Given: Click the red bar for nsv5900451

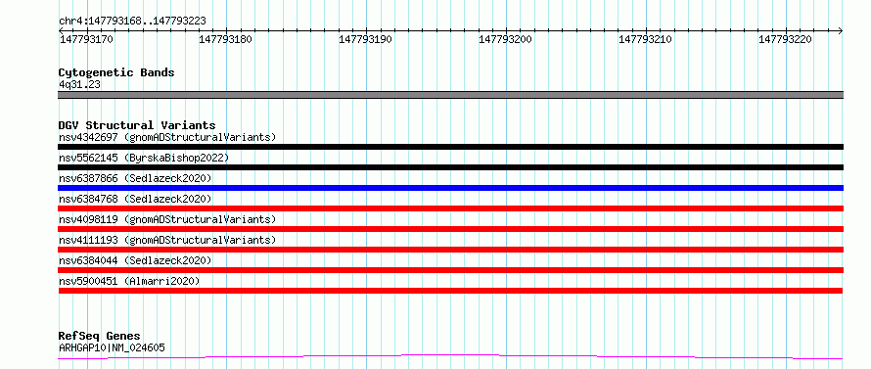Looking at the screenshot, I should coord(450,291).
